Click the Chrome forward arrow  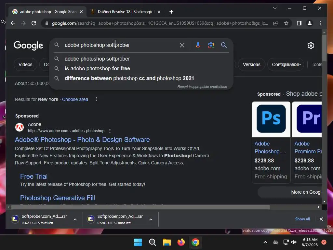[x=23, y=23]
